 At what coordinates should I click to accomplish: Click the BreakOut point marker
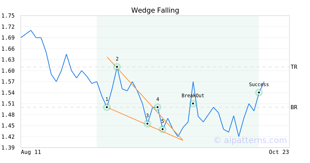click(x=193, y=103)
